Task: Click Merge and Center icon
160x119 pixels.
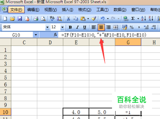Action: point(116,27)
